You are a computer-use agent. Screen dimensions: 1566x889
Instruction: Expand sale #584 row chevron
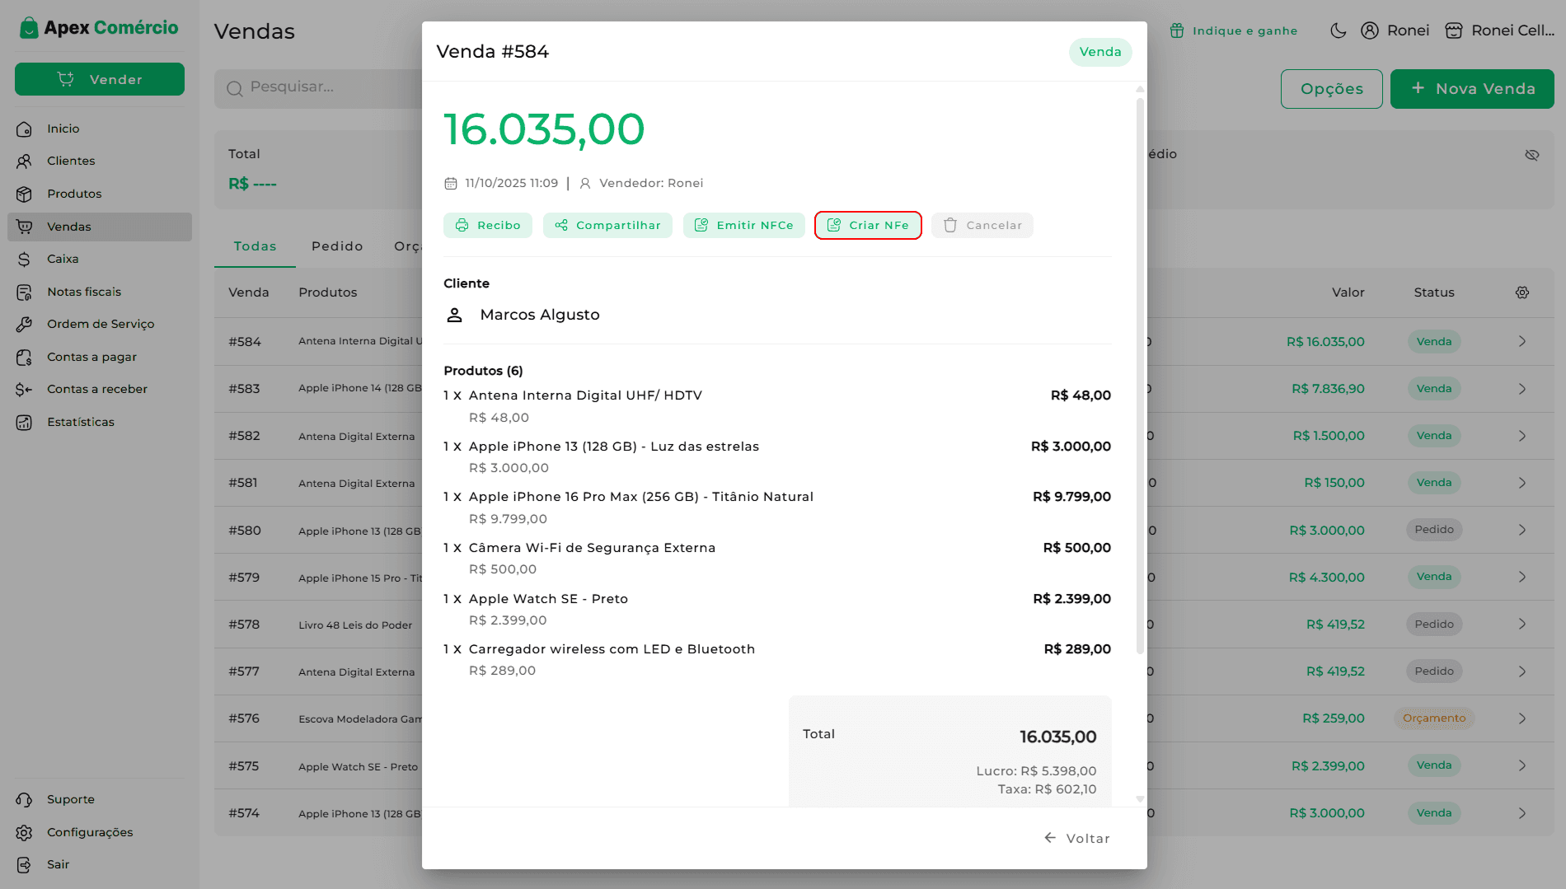tap(1522, 341)
